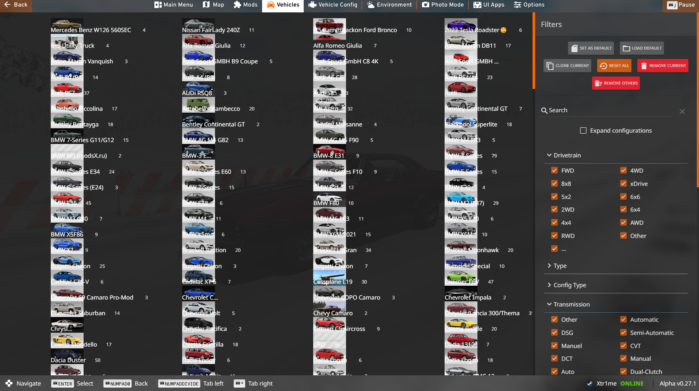This screenshot has width=699, height=391.
Task: Open the Photo Mode tab
Action: coord(443,5)
